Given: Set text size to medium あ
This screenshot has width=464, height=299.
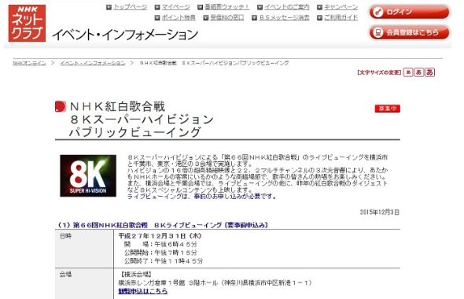Looking at the screenshot, I should click(x=418, y=72).
